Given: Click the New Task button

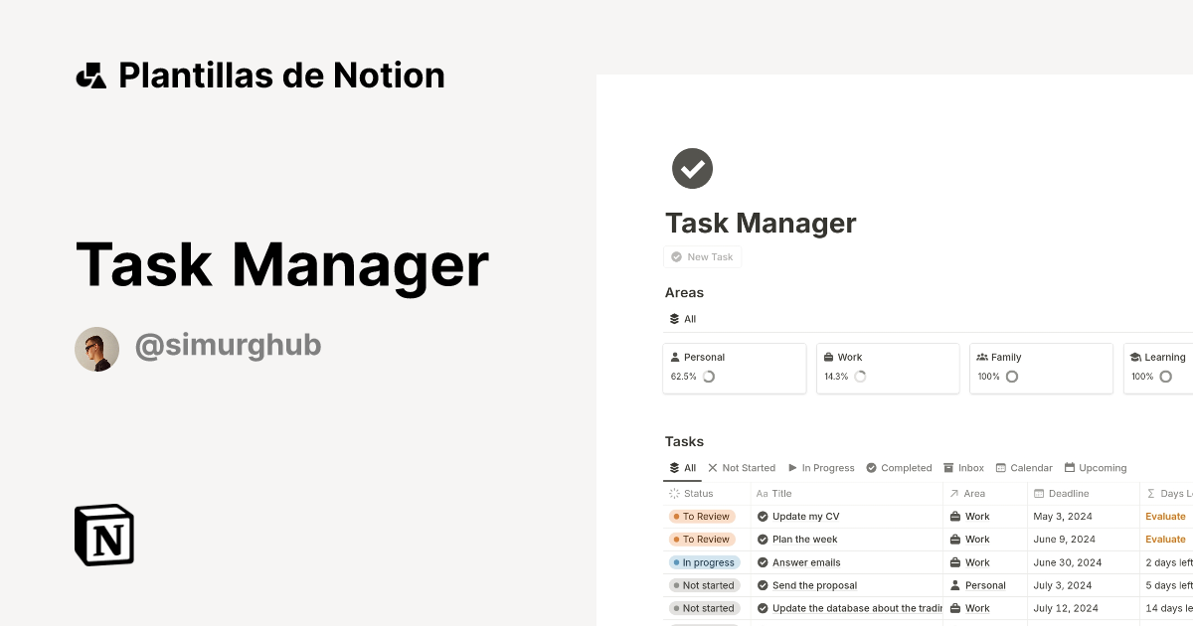Looking at the screenshot, I should click(702, 256).
